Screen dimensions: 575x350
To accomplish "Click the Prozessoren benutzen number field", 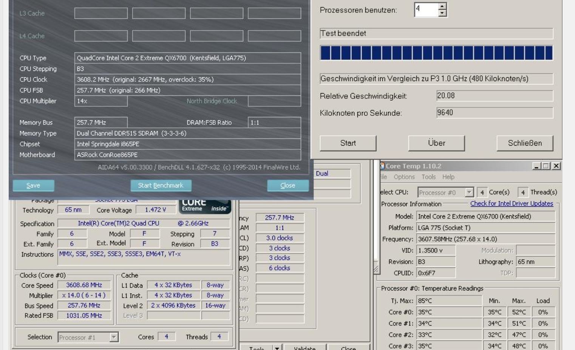I will click(427, 10).
